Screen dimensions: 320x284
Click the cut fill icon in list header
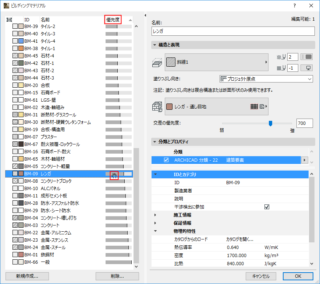click(x=9, y=20)
